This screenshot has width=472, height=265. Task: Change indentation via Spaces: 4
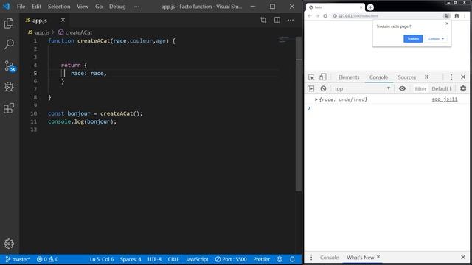point(131,259)
